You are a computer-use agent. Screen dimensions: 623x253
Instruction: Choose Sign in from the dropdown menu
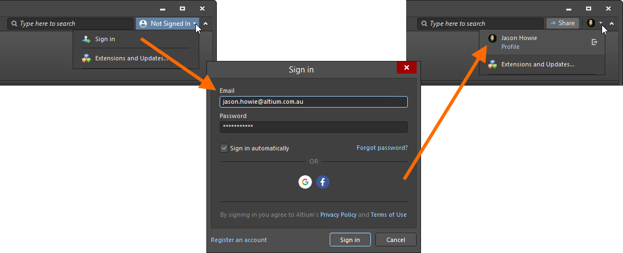pyautogui.click(x=105, y=39)
